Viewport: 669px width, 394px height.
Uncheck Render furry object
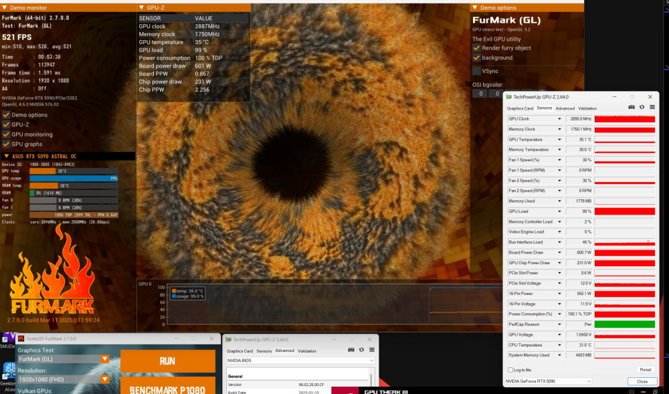pos(476,47)
